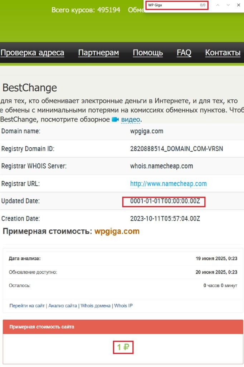Select Помощь in the navigation bar

[148, 53]
